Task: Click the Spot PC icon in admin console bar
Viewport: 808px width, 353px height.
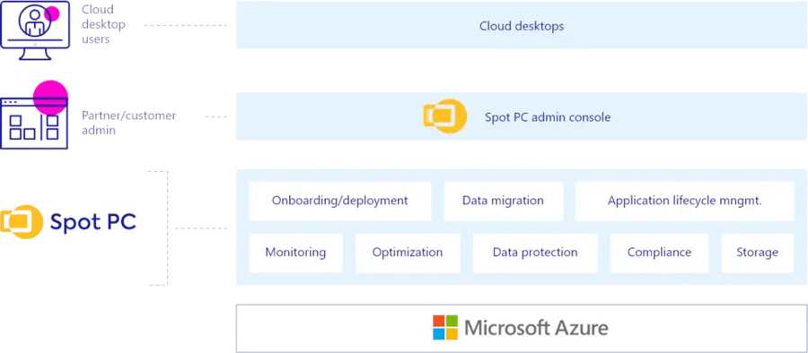Action: [x=445, y=116]
